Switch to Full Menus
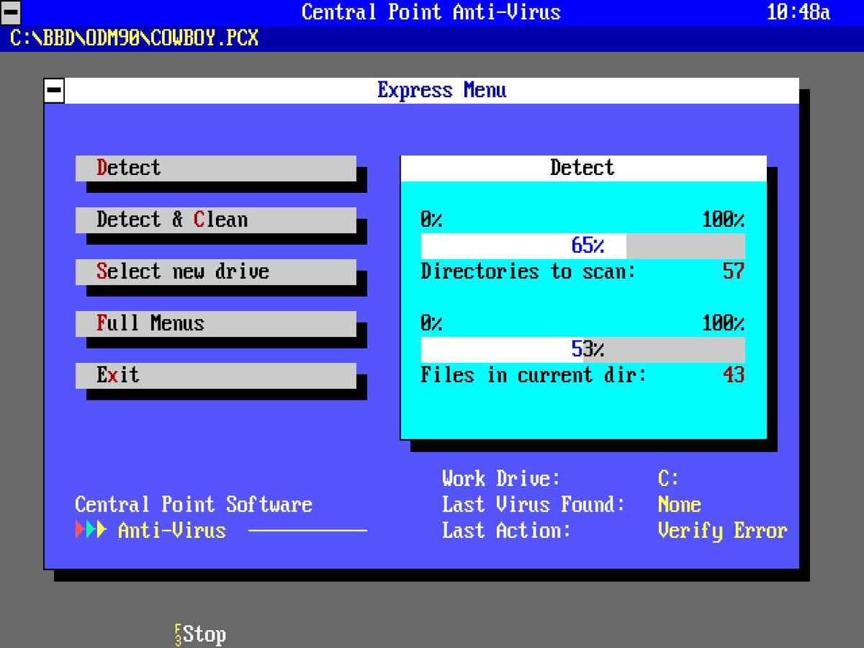Image resolution: width=864 pixels, height=648 pixels. click(x=216, y=323)
